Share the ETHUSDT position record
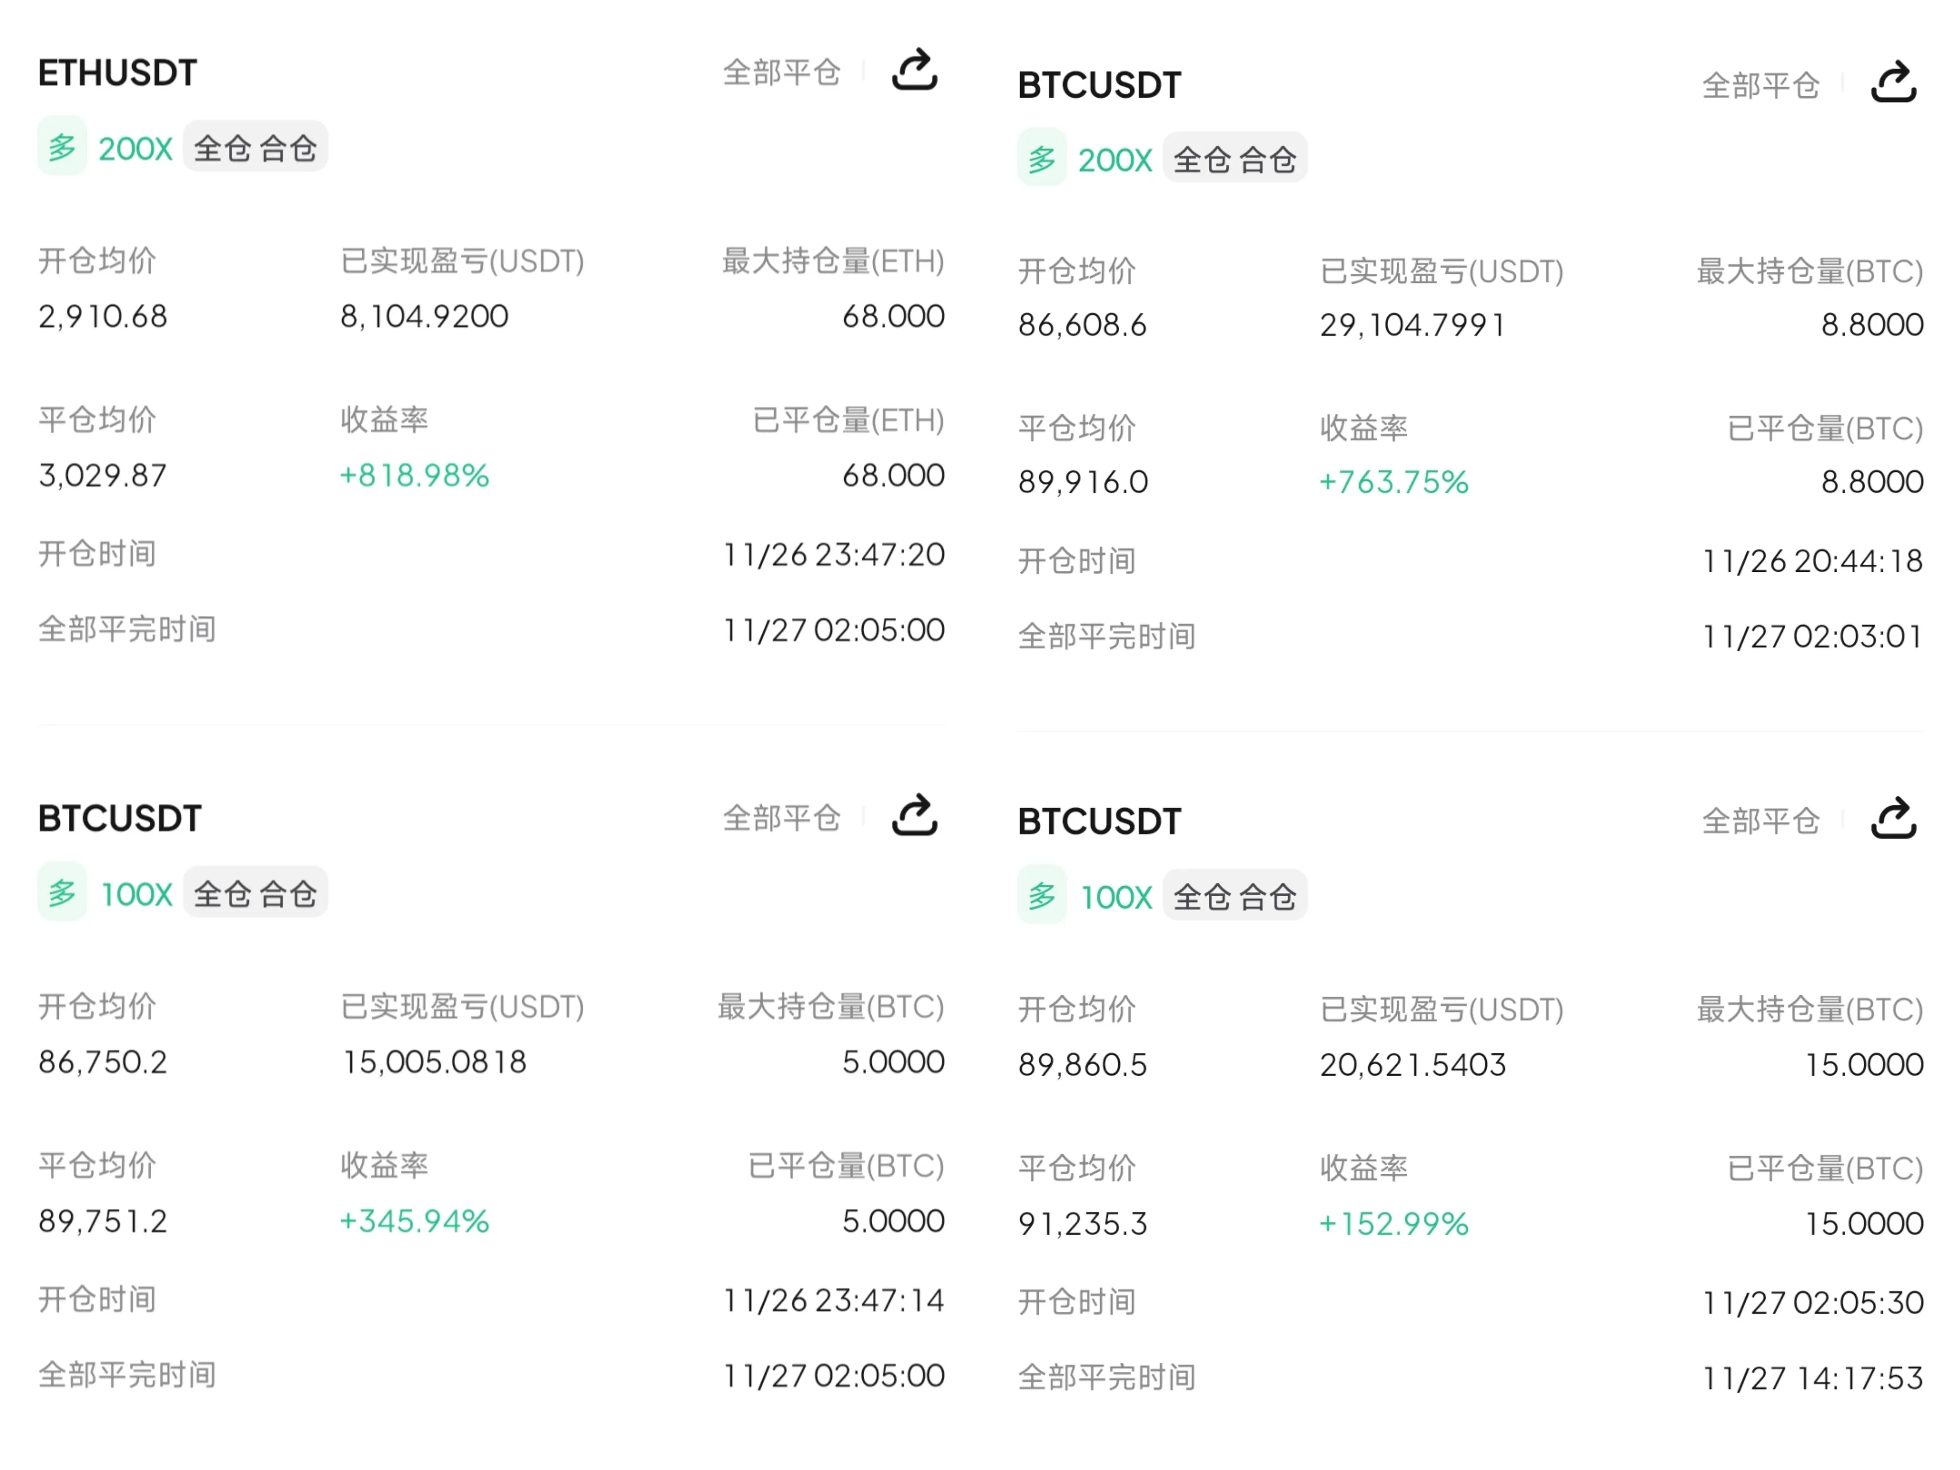The image size is (1960, 1470). [913, 70]
